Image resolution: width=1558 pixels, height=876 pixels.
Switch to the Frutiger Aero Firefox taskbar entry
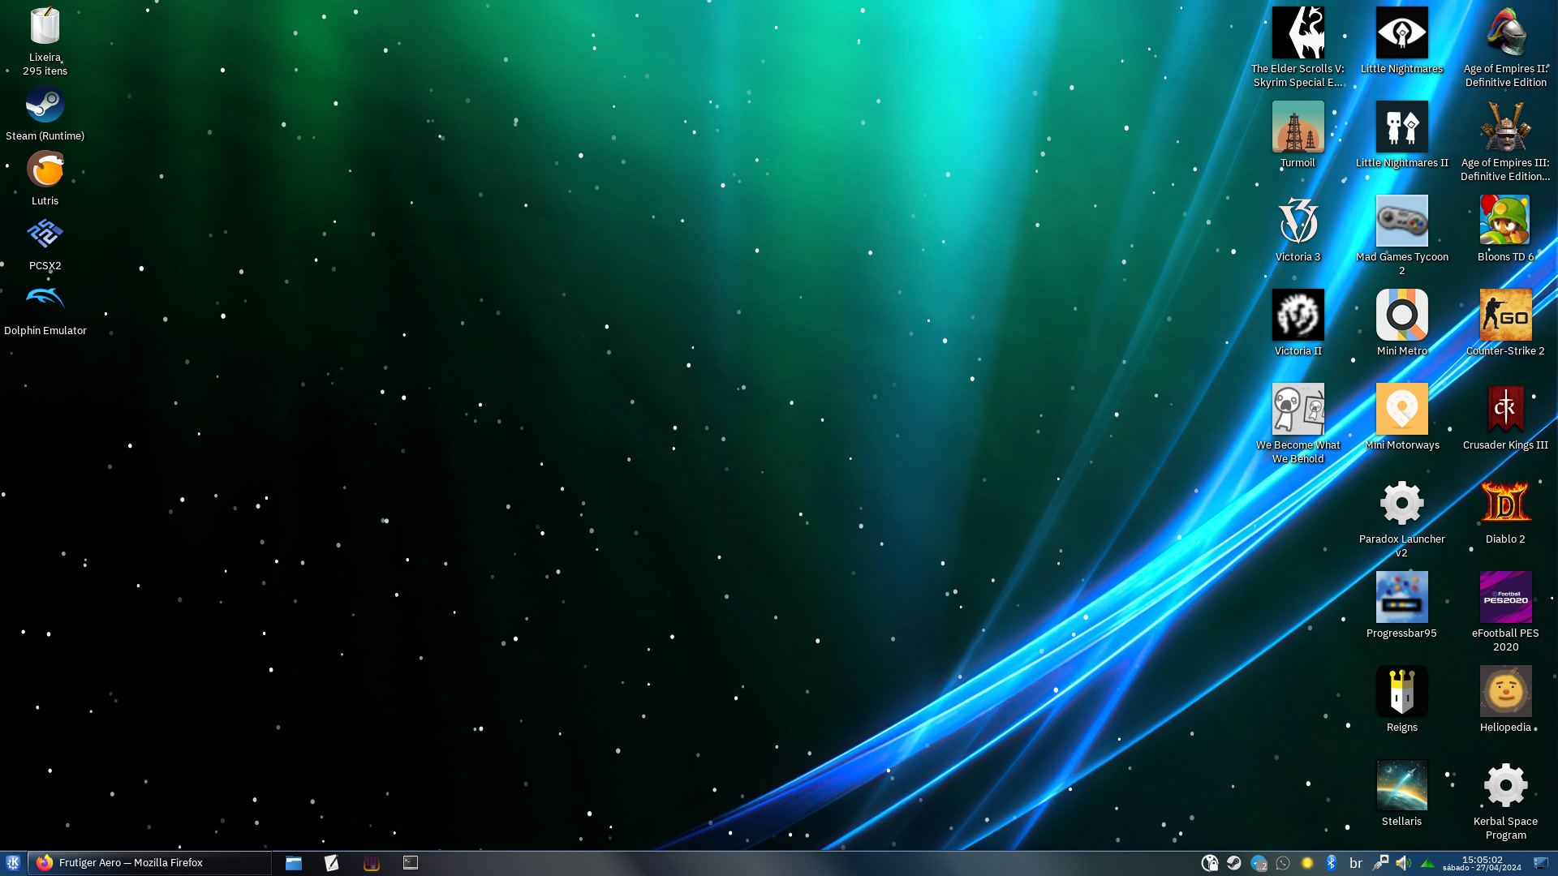[x=149, y=863]
